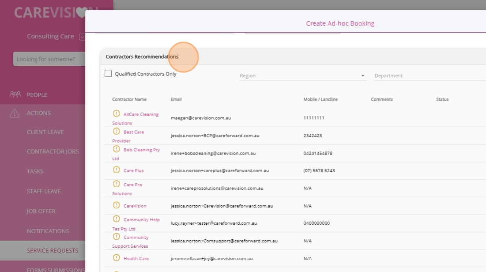Open Contractor Jobs in sidebar
The height and width of the screenshot is (272, 486).
(x=53, y=151)
